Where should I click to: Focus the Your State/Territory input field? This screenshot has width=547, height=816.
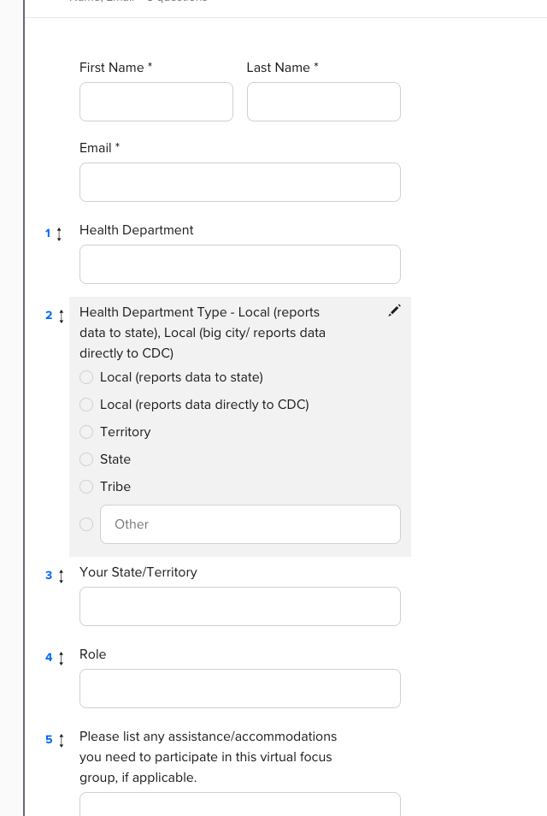pos(239,606)
